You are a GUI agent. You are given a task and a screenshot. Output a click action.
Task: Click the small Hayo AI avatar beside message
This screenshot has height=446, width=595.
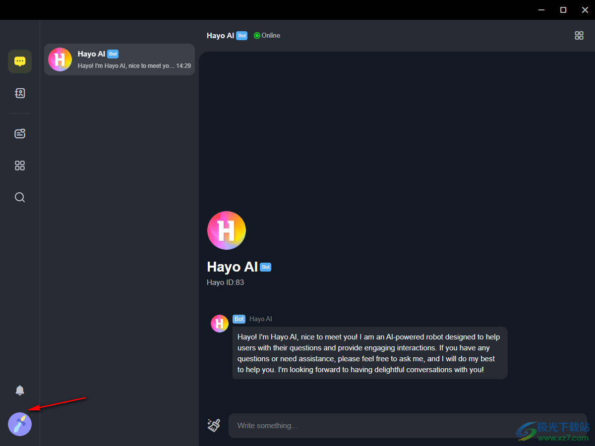(220, 324)
